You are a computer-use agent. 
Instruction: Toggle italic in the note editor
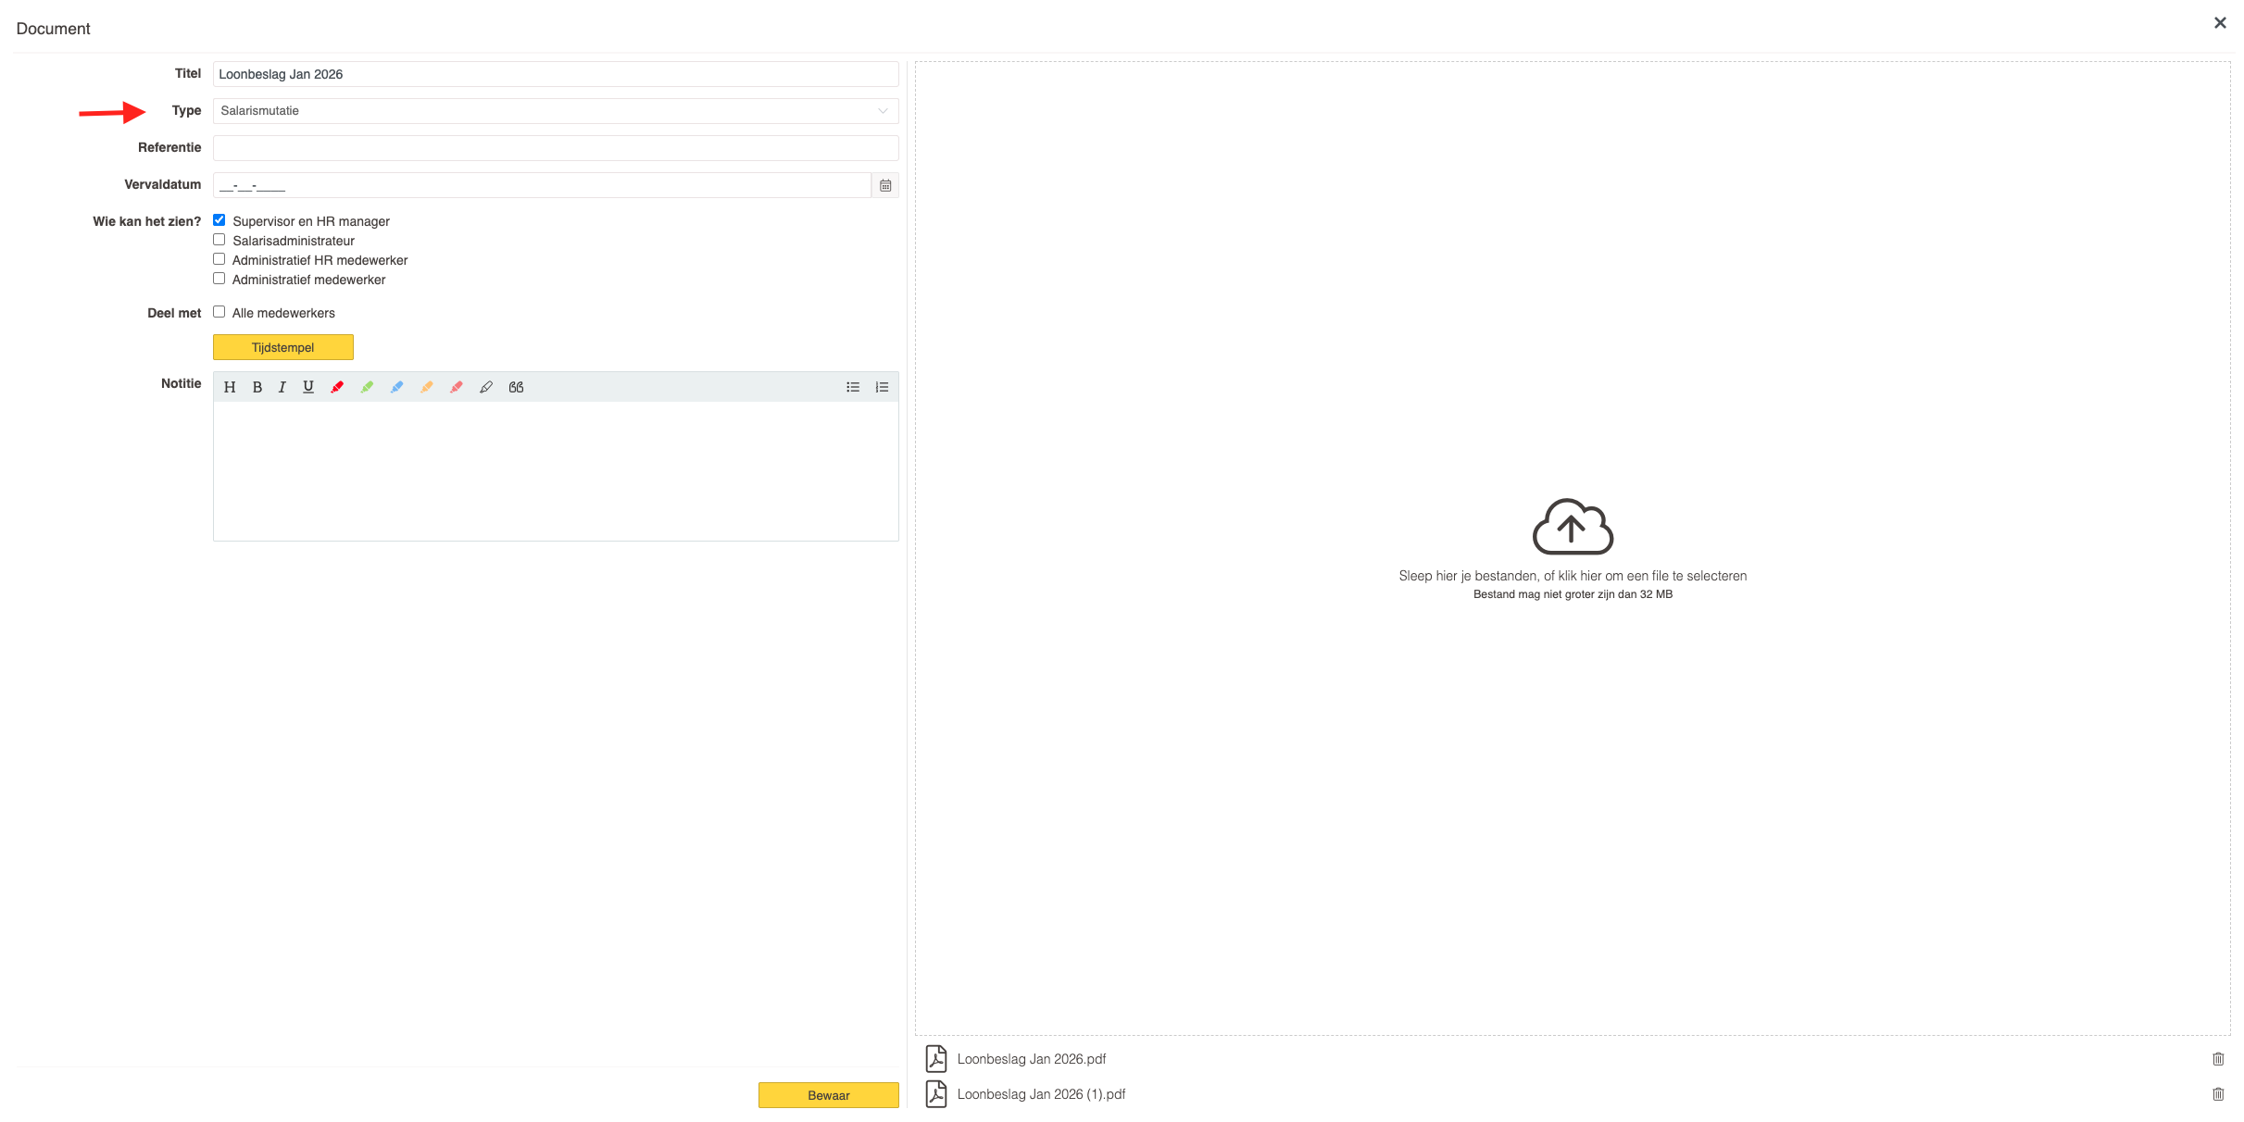click(282, 387)
